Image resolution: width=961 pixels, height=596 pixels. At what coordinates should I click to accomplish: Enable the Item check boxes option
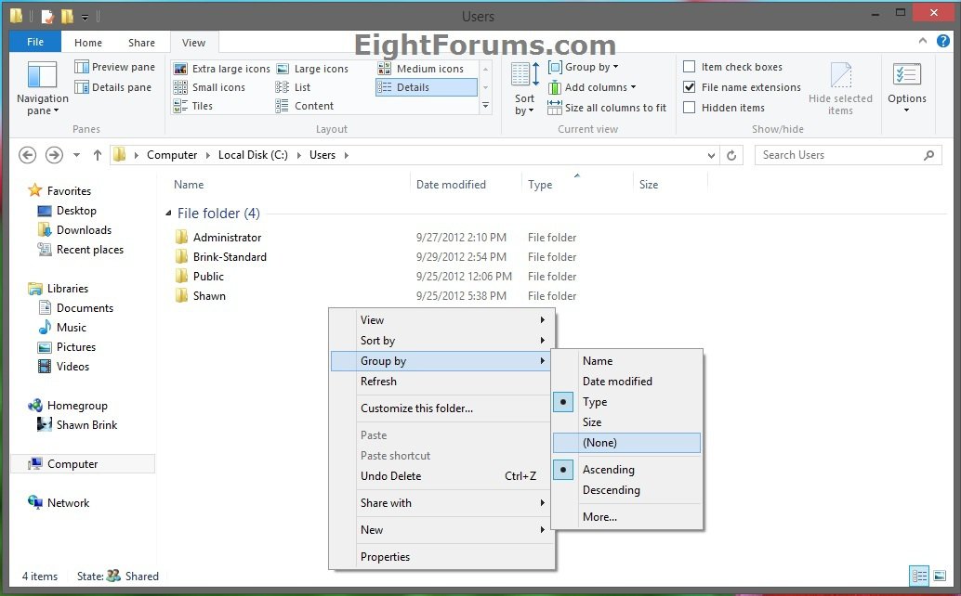[x=690, y=67]
